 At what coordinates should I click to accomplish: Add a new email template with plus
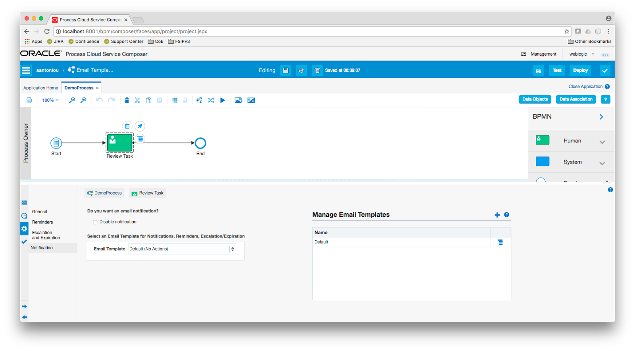pos(497,215)
